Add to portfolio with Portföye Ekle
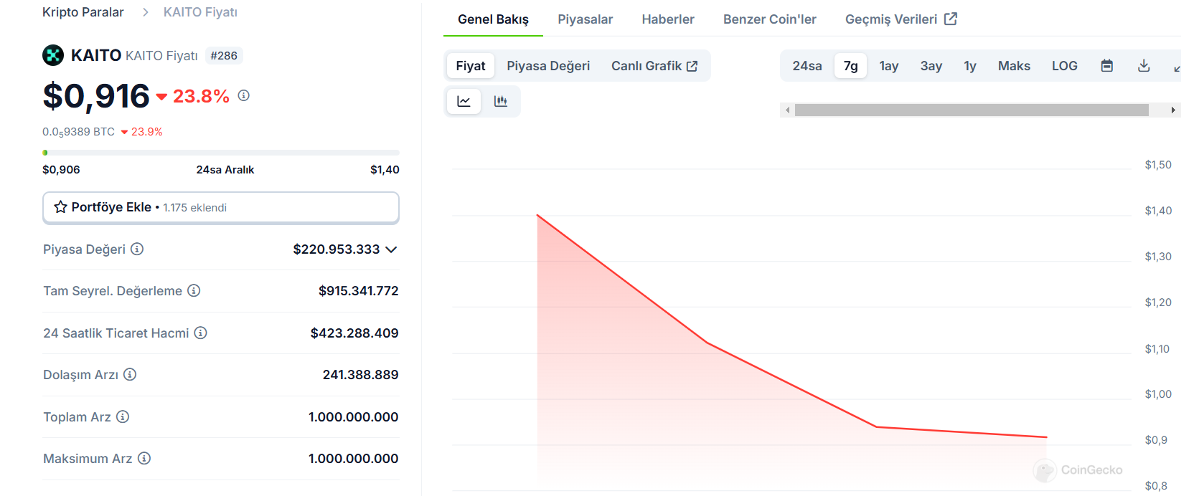1199x496 pixels. 221,208
